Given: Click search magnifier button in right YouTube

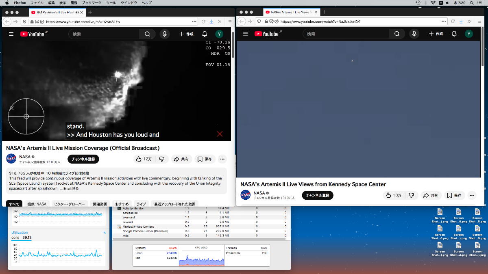Looking at the screenshot, I should point(397,34).
